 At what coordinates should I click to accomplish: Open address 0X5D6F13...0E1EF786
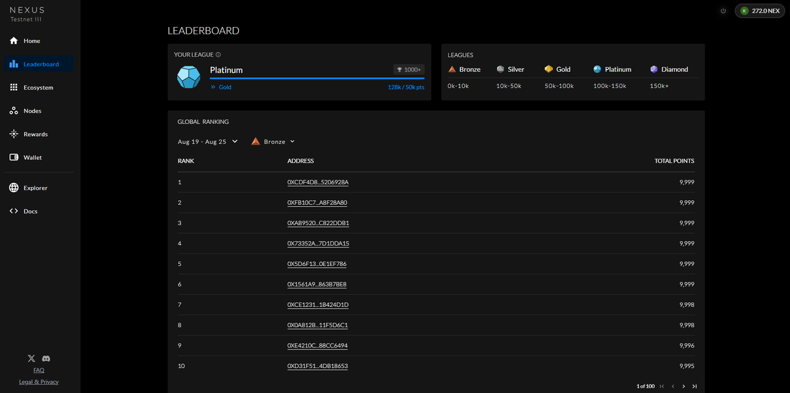pos(317,264)
